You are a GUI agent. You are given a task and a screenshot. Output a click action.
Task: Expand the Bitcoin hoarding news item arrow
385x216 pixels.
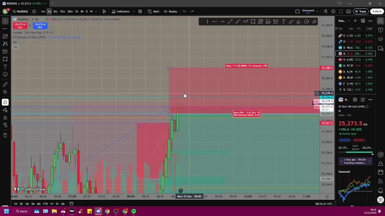(x=369, y=161)
